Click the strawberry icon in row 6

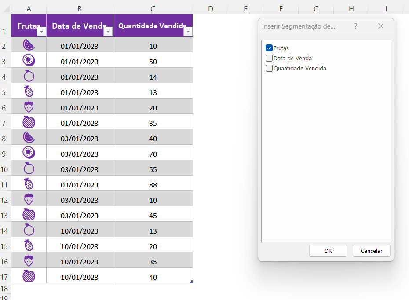click(29, 107)
